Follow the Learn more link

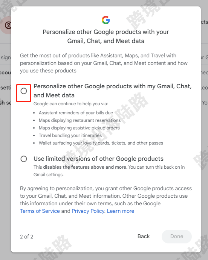(x=121, y=211)
